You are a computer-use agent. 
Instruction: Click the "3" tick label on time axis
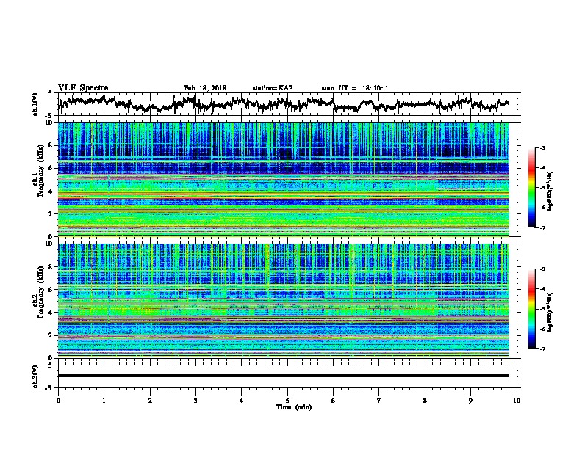click(195, 400)
